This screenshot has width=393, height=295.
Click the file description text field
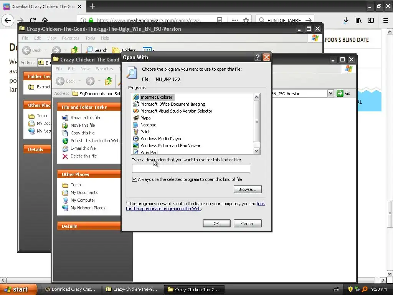click(191, 168)
